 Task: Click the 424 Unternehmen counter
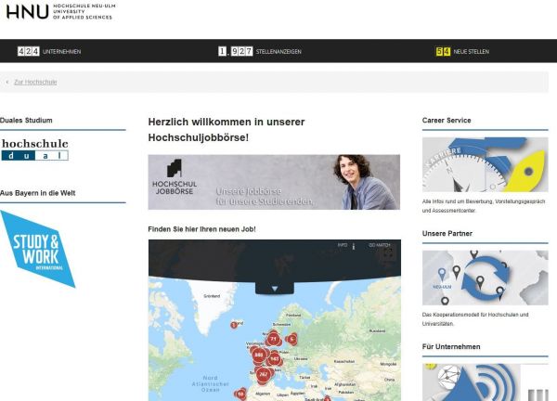[45, 51]
